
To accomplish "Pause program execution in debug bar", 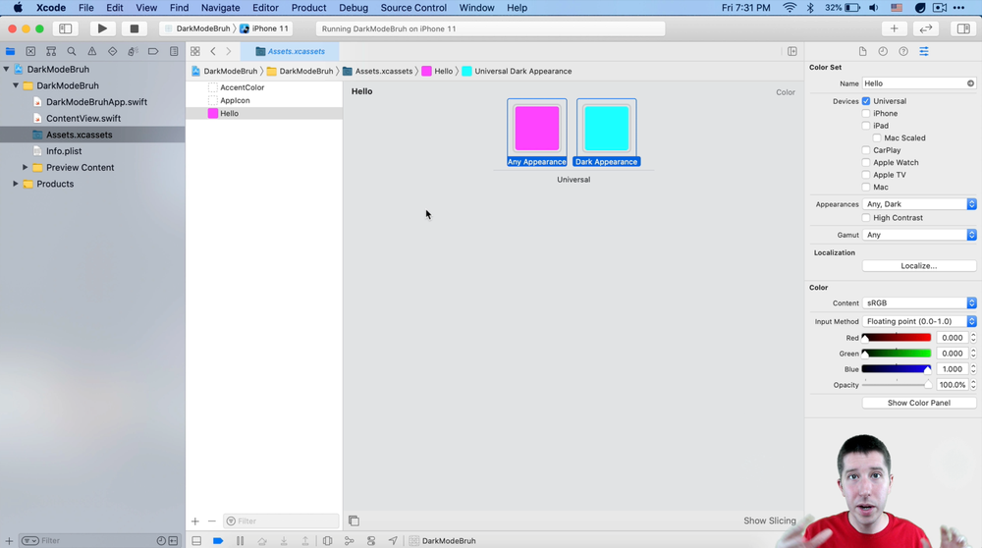I will click(240, 540).
